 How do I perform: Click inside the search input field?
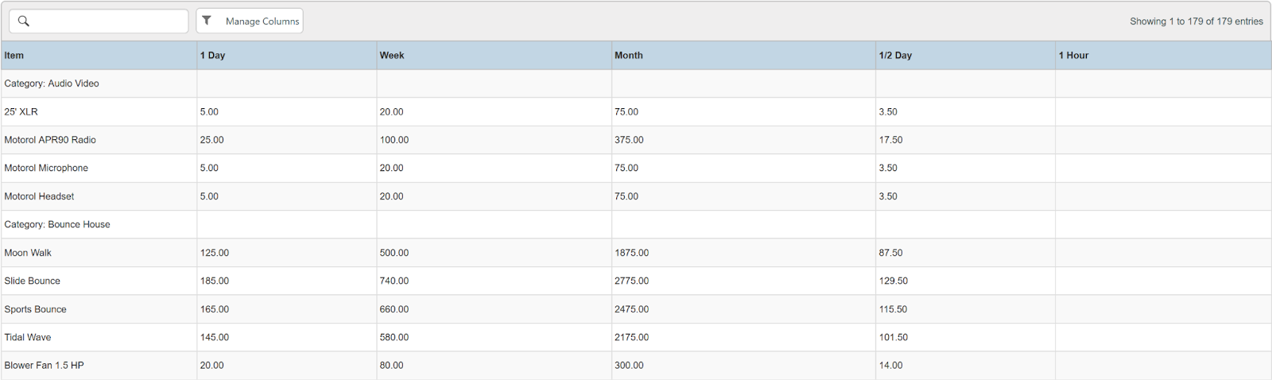107,21
